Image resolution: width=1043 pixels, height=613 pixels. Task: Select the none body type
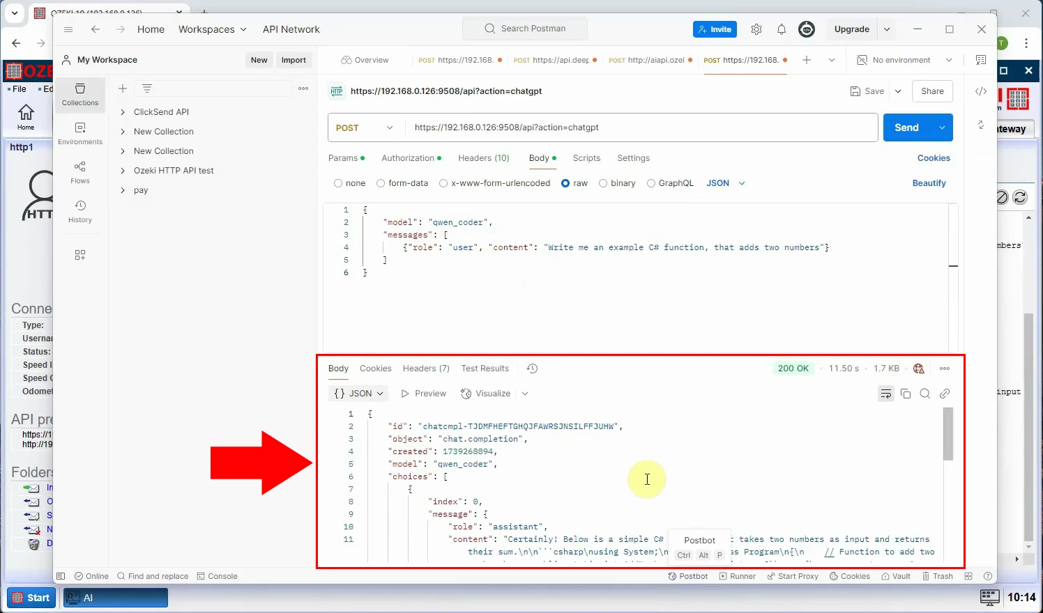[338, 183]
